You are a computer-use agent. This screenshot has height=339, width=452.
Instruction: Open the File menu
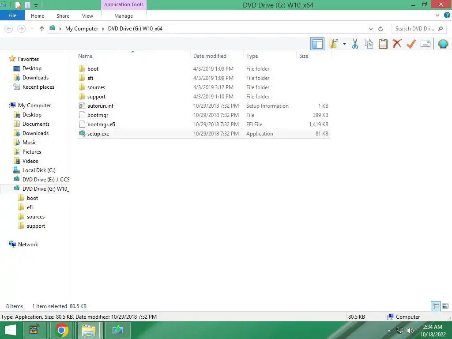tap(12, 15)
